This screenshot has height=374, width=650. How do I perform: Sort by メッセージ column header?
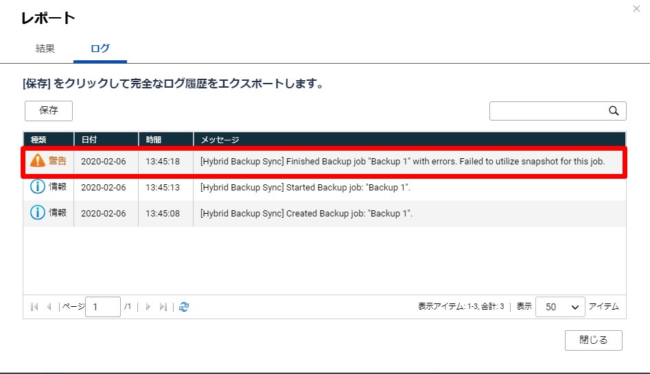pos(410,140)
